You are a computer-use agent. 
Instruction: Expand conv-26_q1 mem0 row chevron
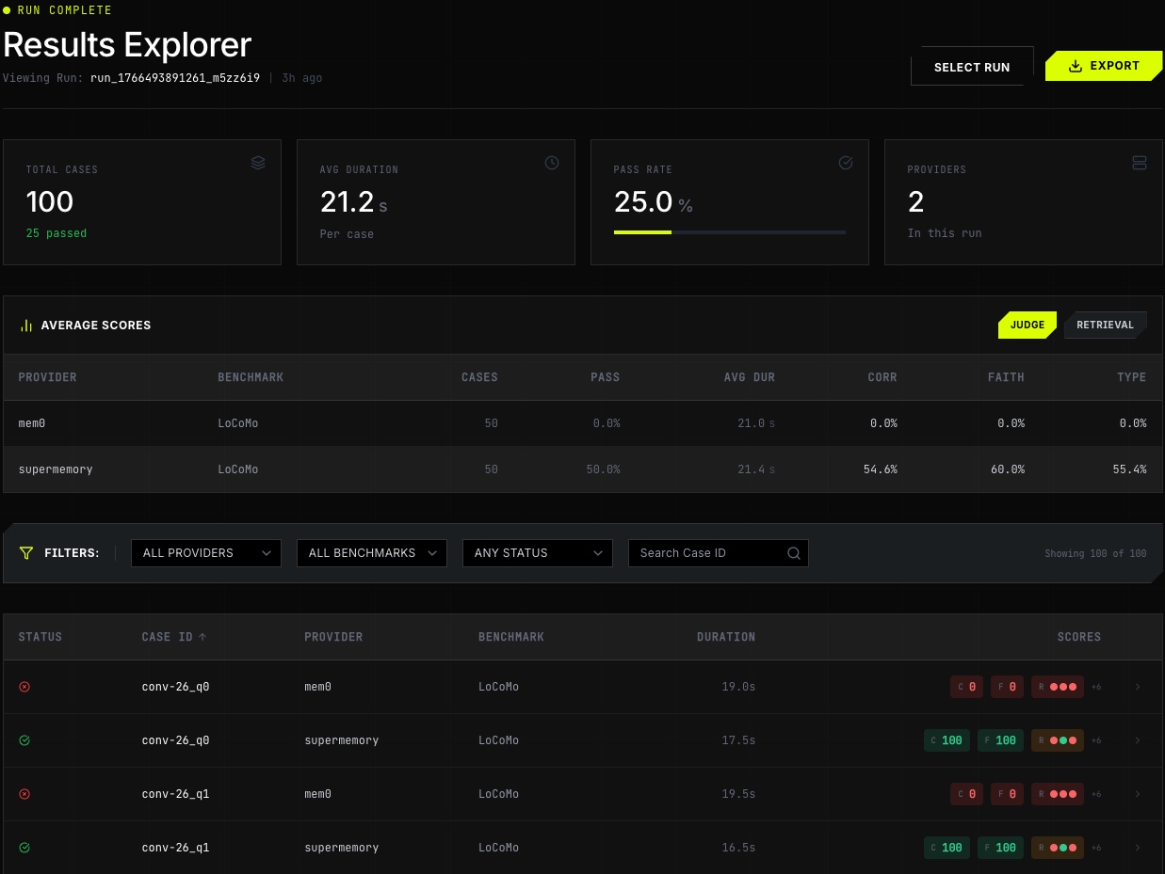(1138, 794)
